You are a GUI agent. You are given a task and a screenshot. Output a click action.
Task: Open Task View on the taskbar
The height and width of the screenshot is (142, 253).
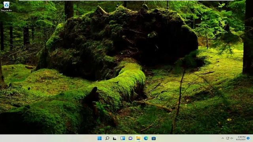pos(115,138)
